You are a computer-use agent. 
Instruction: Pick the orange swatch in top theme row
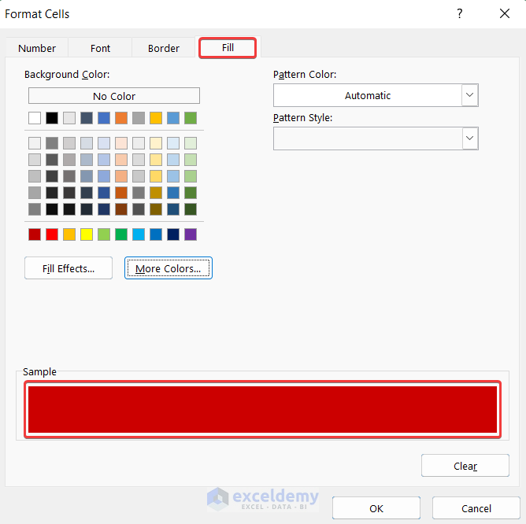(121, 118)
